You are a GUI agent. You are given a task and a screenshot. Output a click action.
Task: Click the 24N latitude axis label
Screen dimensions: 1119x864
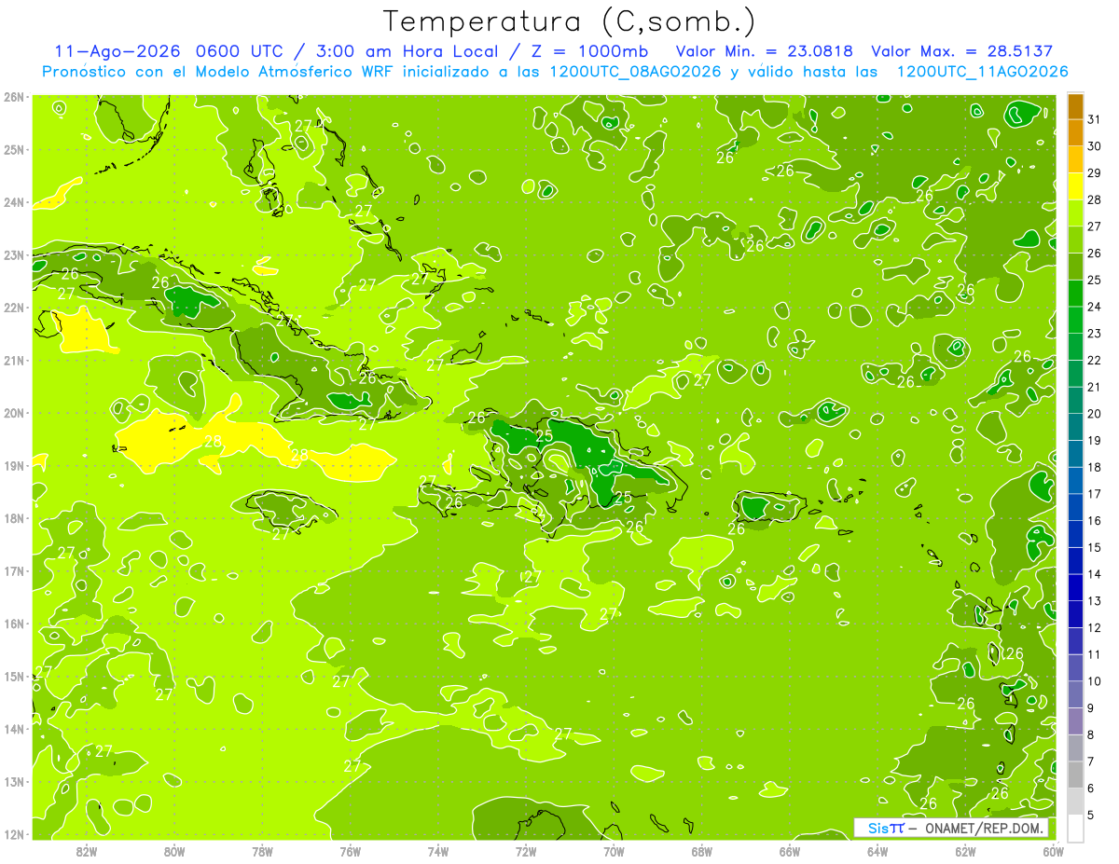(x=14, y=202)
